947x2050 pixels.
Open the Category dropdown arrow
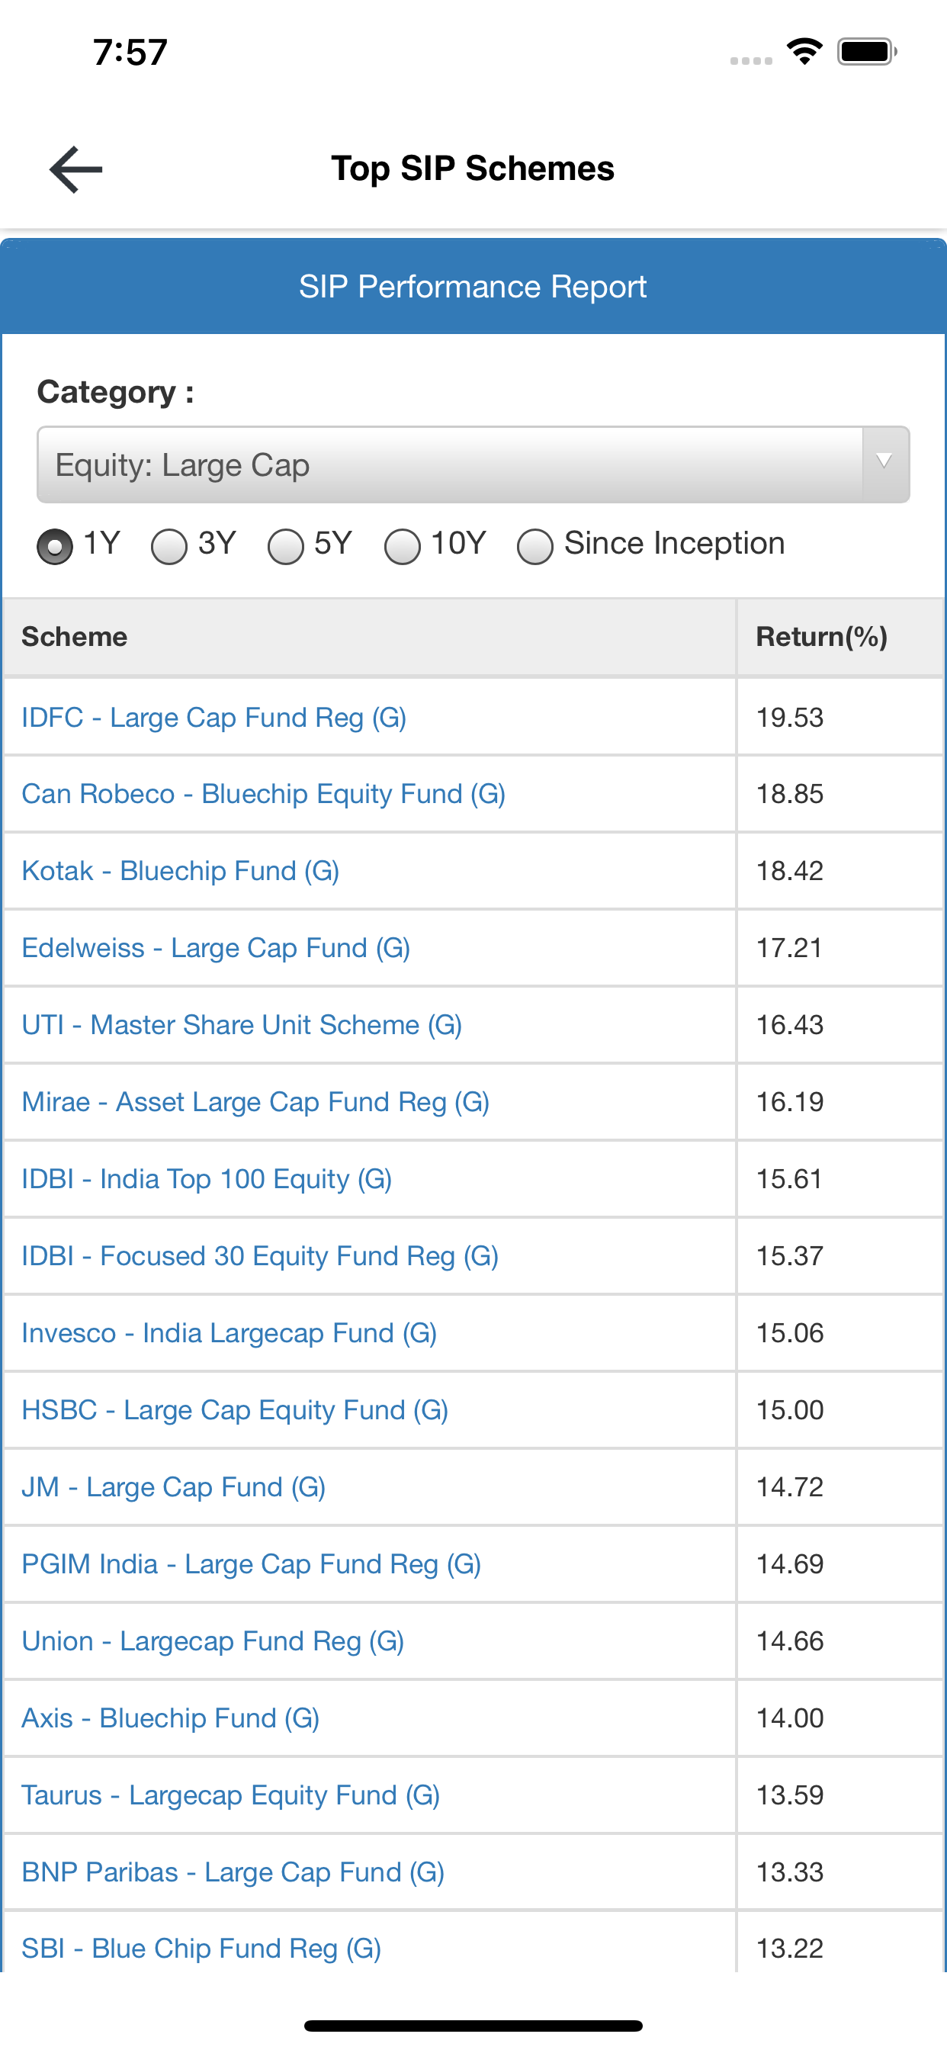884,464
